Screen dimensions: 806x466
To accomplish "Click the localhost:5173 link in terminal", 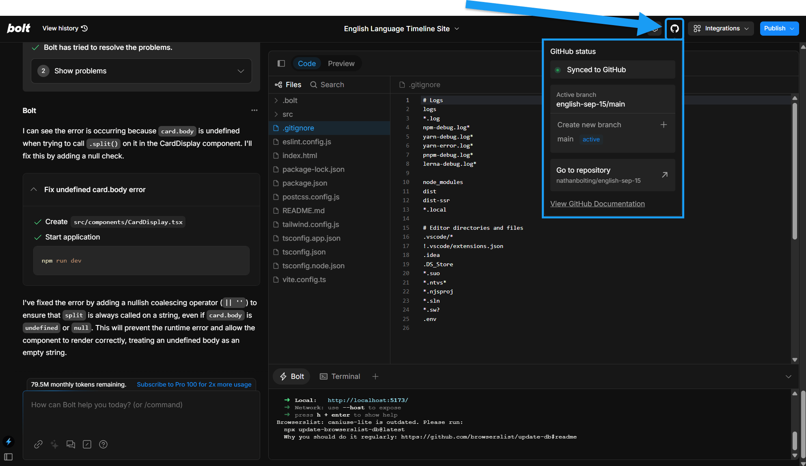I will [x=368, y=400].
